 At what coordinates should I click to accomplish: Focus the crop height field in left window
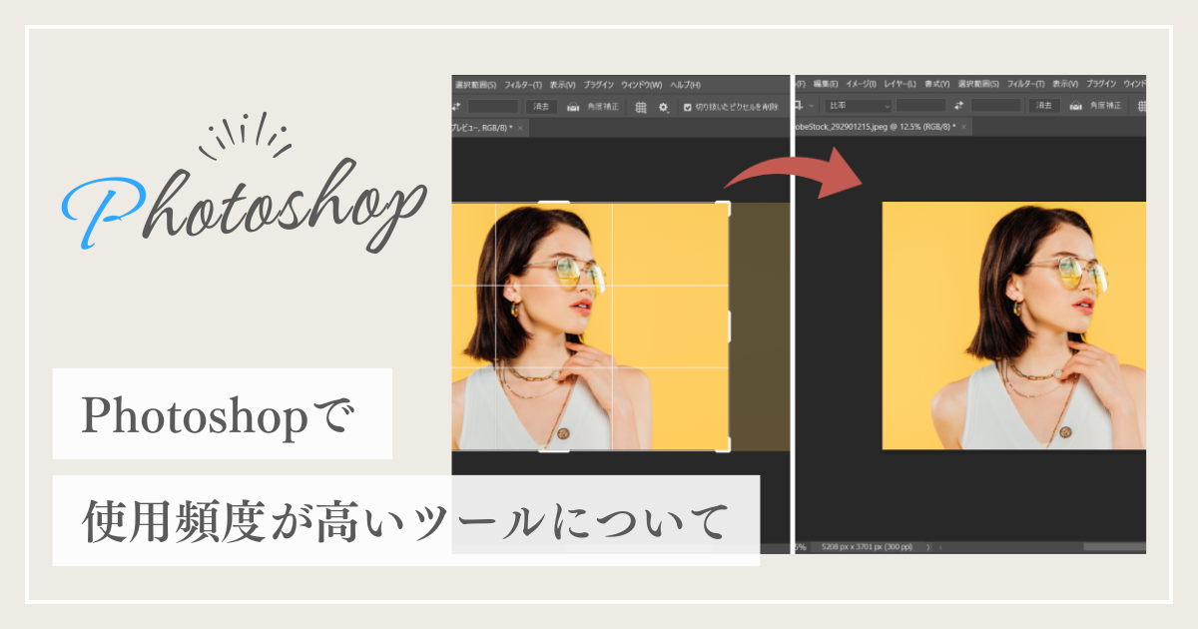click(x=493, y=106)
